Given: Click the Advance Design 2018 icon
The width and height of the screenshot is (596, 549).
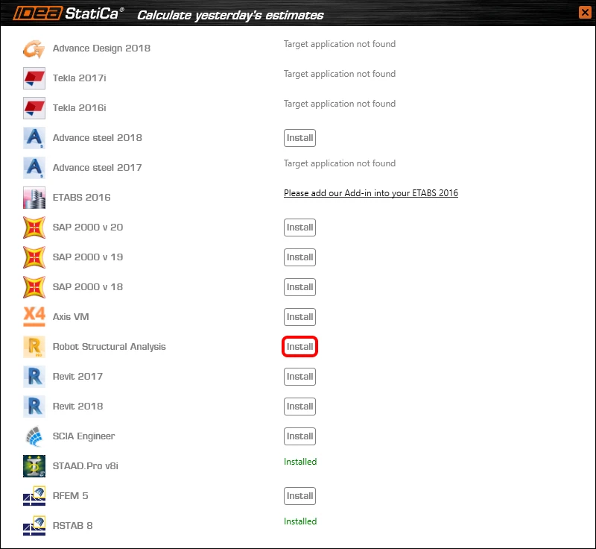Looking at the screenshot, I should pos(34,48).
